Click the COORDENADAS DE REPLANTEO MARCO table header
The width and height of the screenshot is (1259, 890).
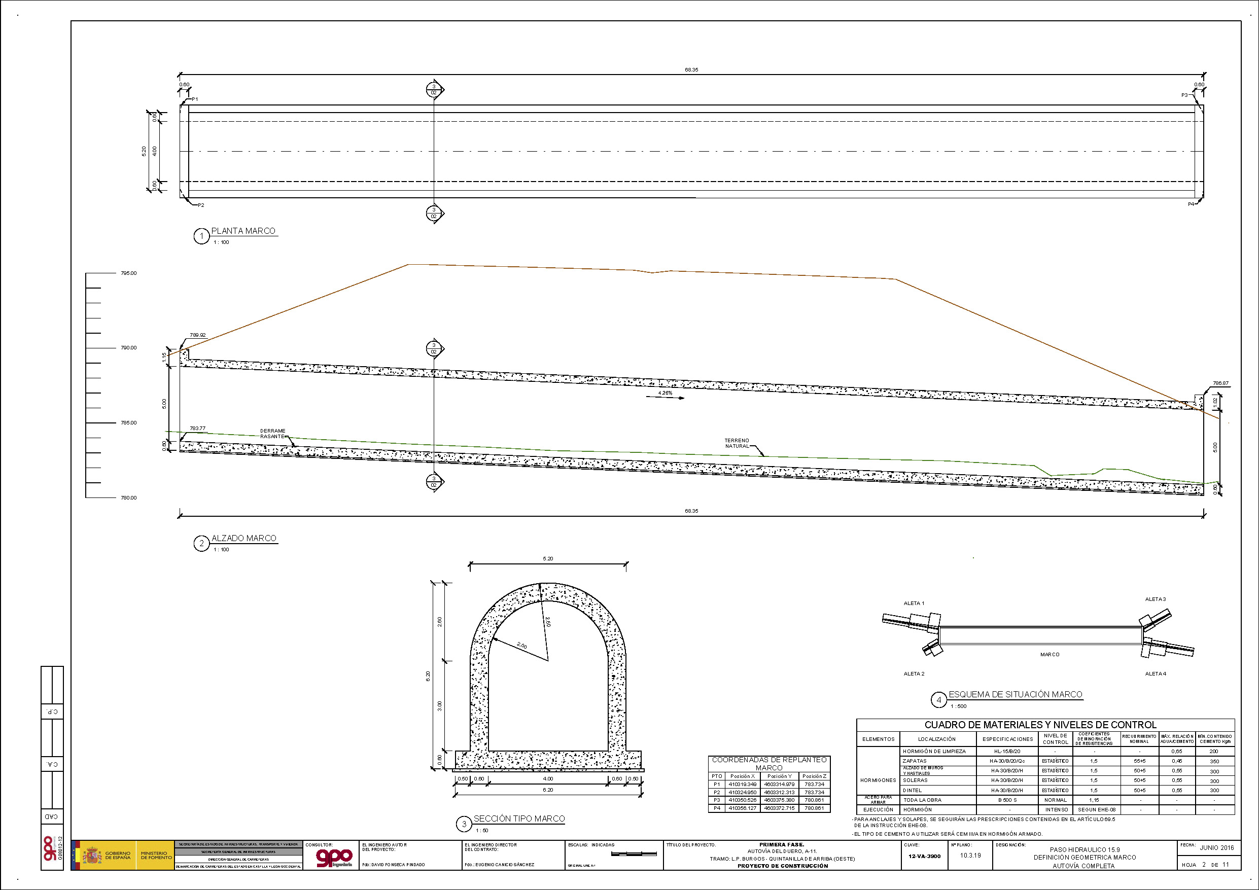[x=769, y=763]
